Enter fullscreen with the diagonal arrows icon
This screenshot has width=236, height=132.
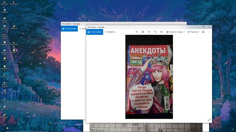(x=209, y=120)
